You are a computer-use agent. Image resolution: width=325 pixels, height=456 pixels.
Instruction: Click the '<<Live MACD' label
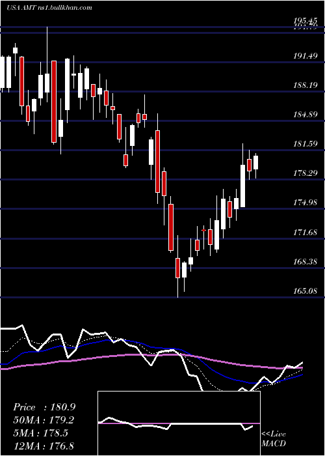tap(274, 439)
